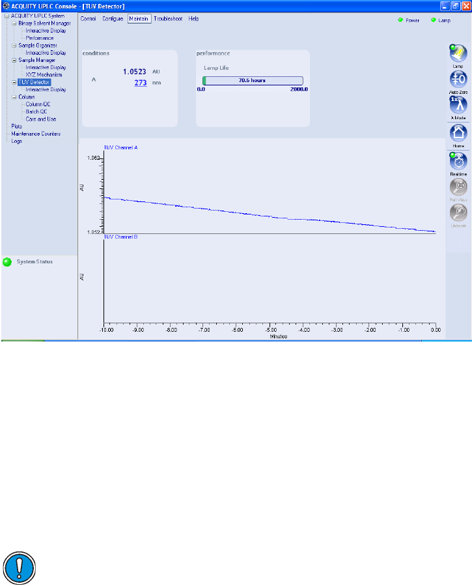Screen dimensions: 472x586
Task: Select Interactive Display under Binary Solvent Manager
Action: tap(46, 31)
